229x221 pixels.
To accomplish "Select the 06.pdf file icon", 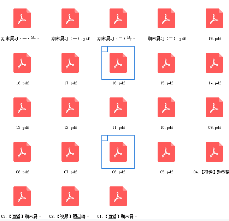I will tap(118, 152).
